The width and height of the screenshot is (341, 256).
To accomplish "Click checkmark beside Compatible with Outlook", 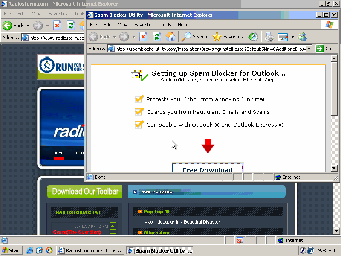I will 139,125.
